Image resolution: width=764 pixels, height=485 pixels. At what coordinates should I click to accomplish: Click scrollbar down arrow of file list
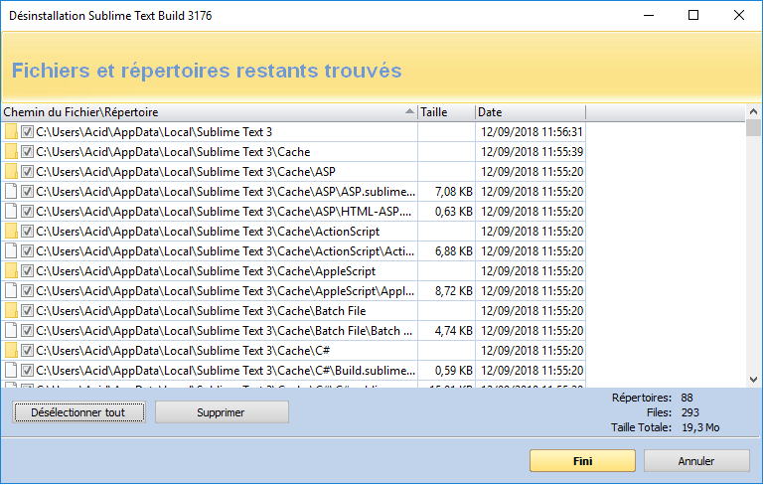point(753,380)
